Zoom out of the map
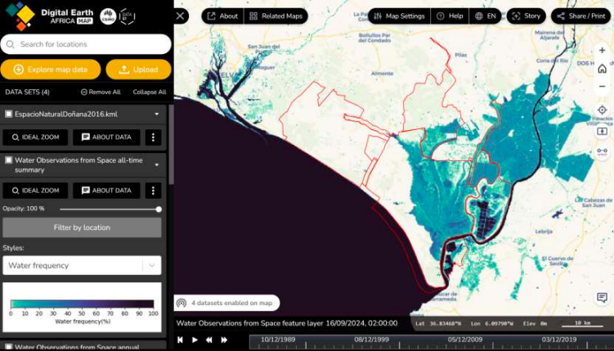The height and width of the screenshot is (351, 614). 602,86
